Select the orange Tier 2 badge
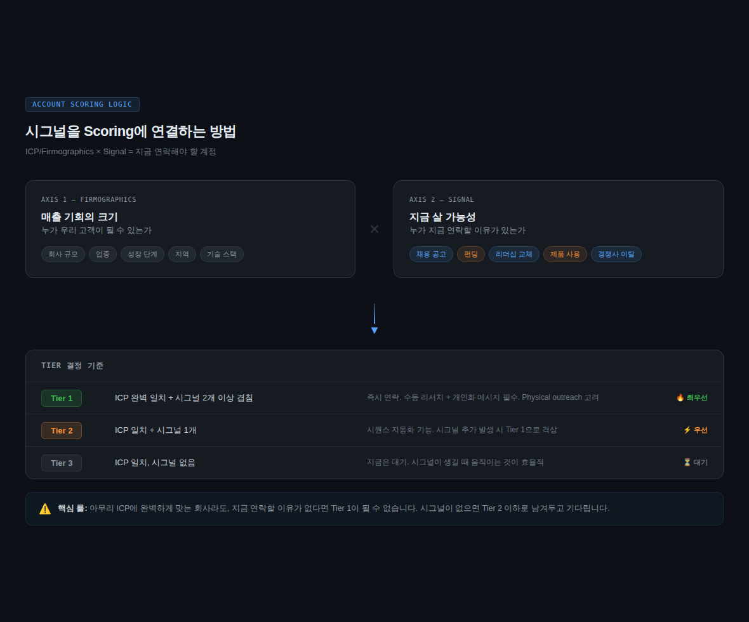The image size is (749, 622). click(x=62, y=430)
